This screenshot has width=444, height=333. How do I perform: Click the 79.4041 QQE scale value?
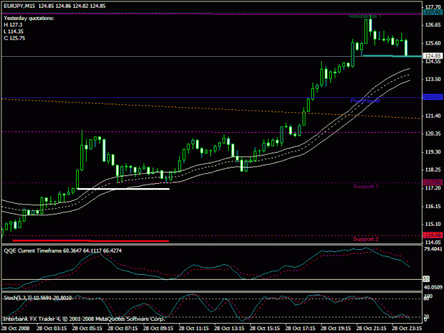(x=433, y=249)
